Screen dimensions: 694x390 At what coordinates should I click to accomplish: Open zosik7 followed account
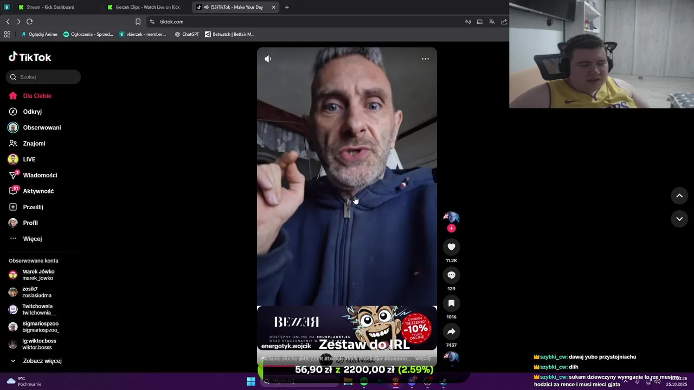31,292
